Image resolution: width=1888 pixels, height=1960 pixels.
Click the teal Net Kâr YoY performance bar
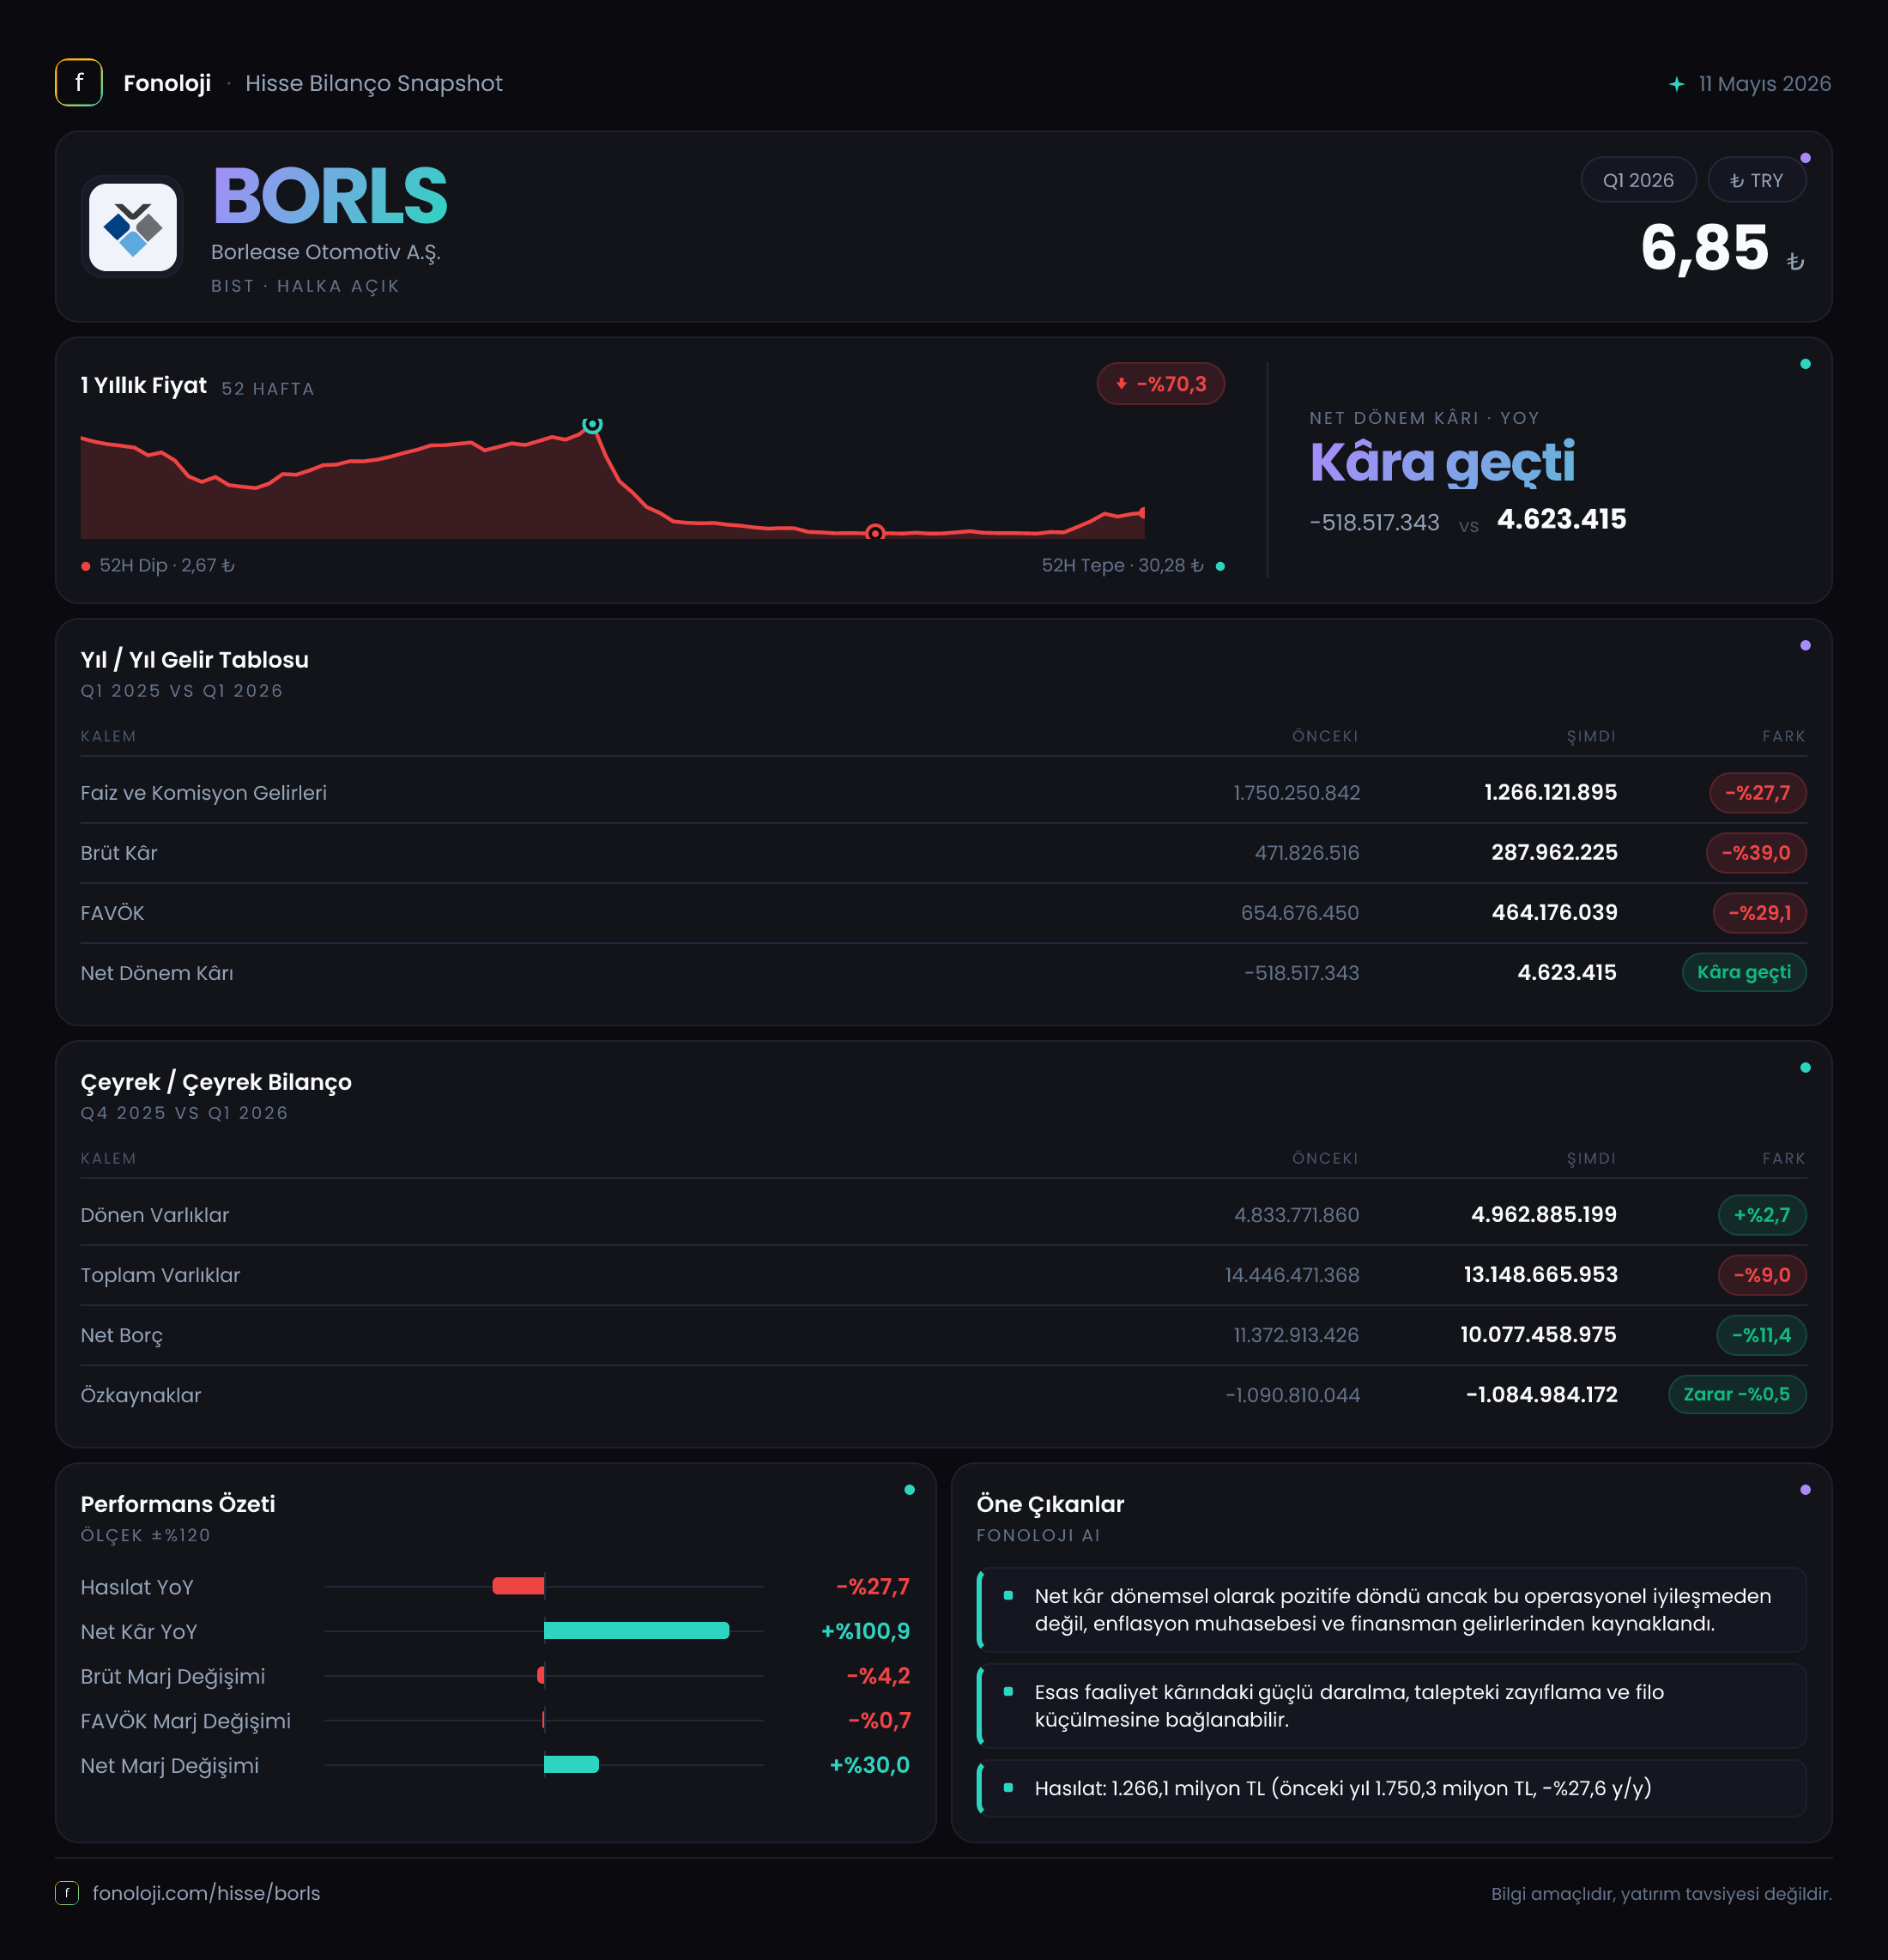point(636,1631)
